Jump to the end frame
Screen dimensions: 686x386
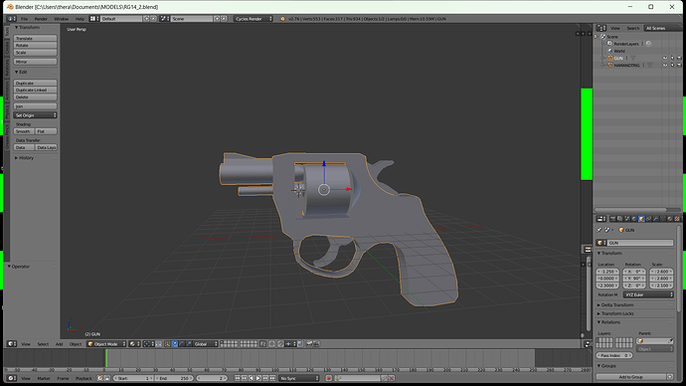click(x=272, y=378)
